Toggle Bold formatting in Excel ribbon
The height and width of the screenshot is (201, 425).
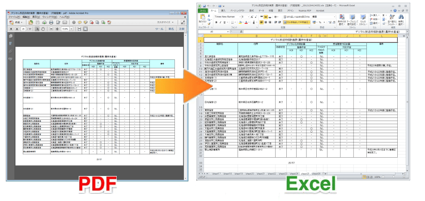[216, 21]
